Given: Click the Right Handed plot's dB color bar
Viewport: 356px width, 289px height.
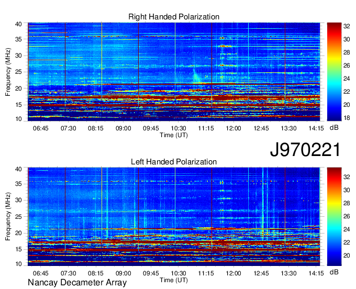Looking at the screenshot, I should pyautogui.click(x=334, y=72).
